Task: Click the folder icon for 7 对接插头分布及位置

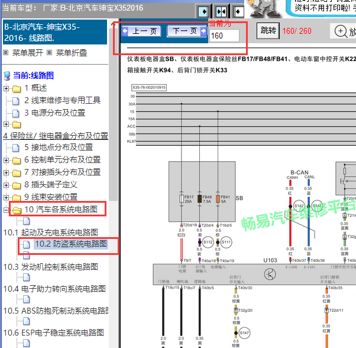Action: click(x=17, y=173)
